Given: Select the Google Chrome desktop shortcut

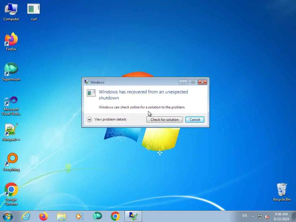Looking at the screenshot, I should pyautogui.click(x=11, y=194).
